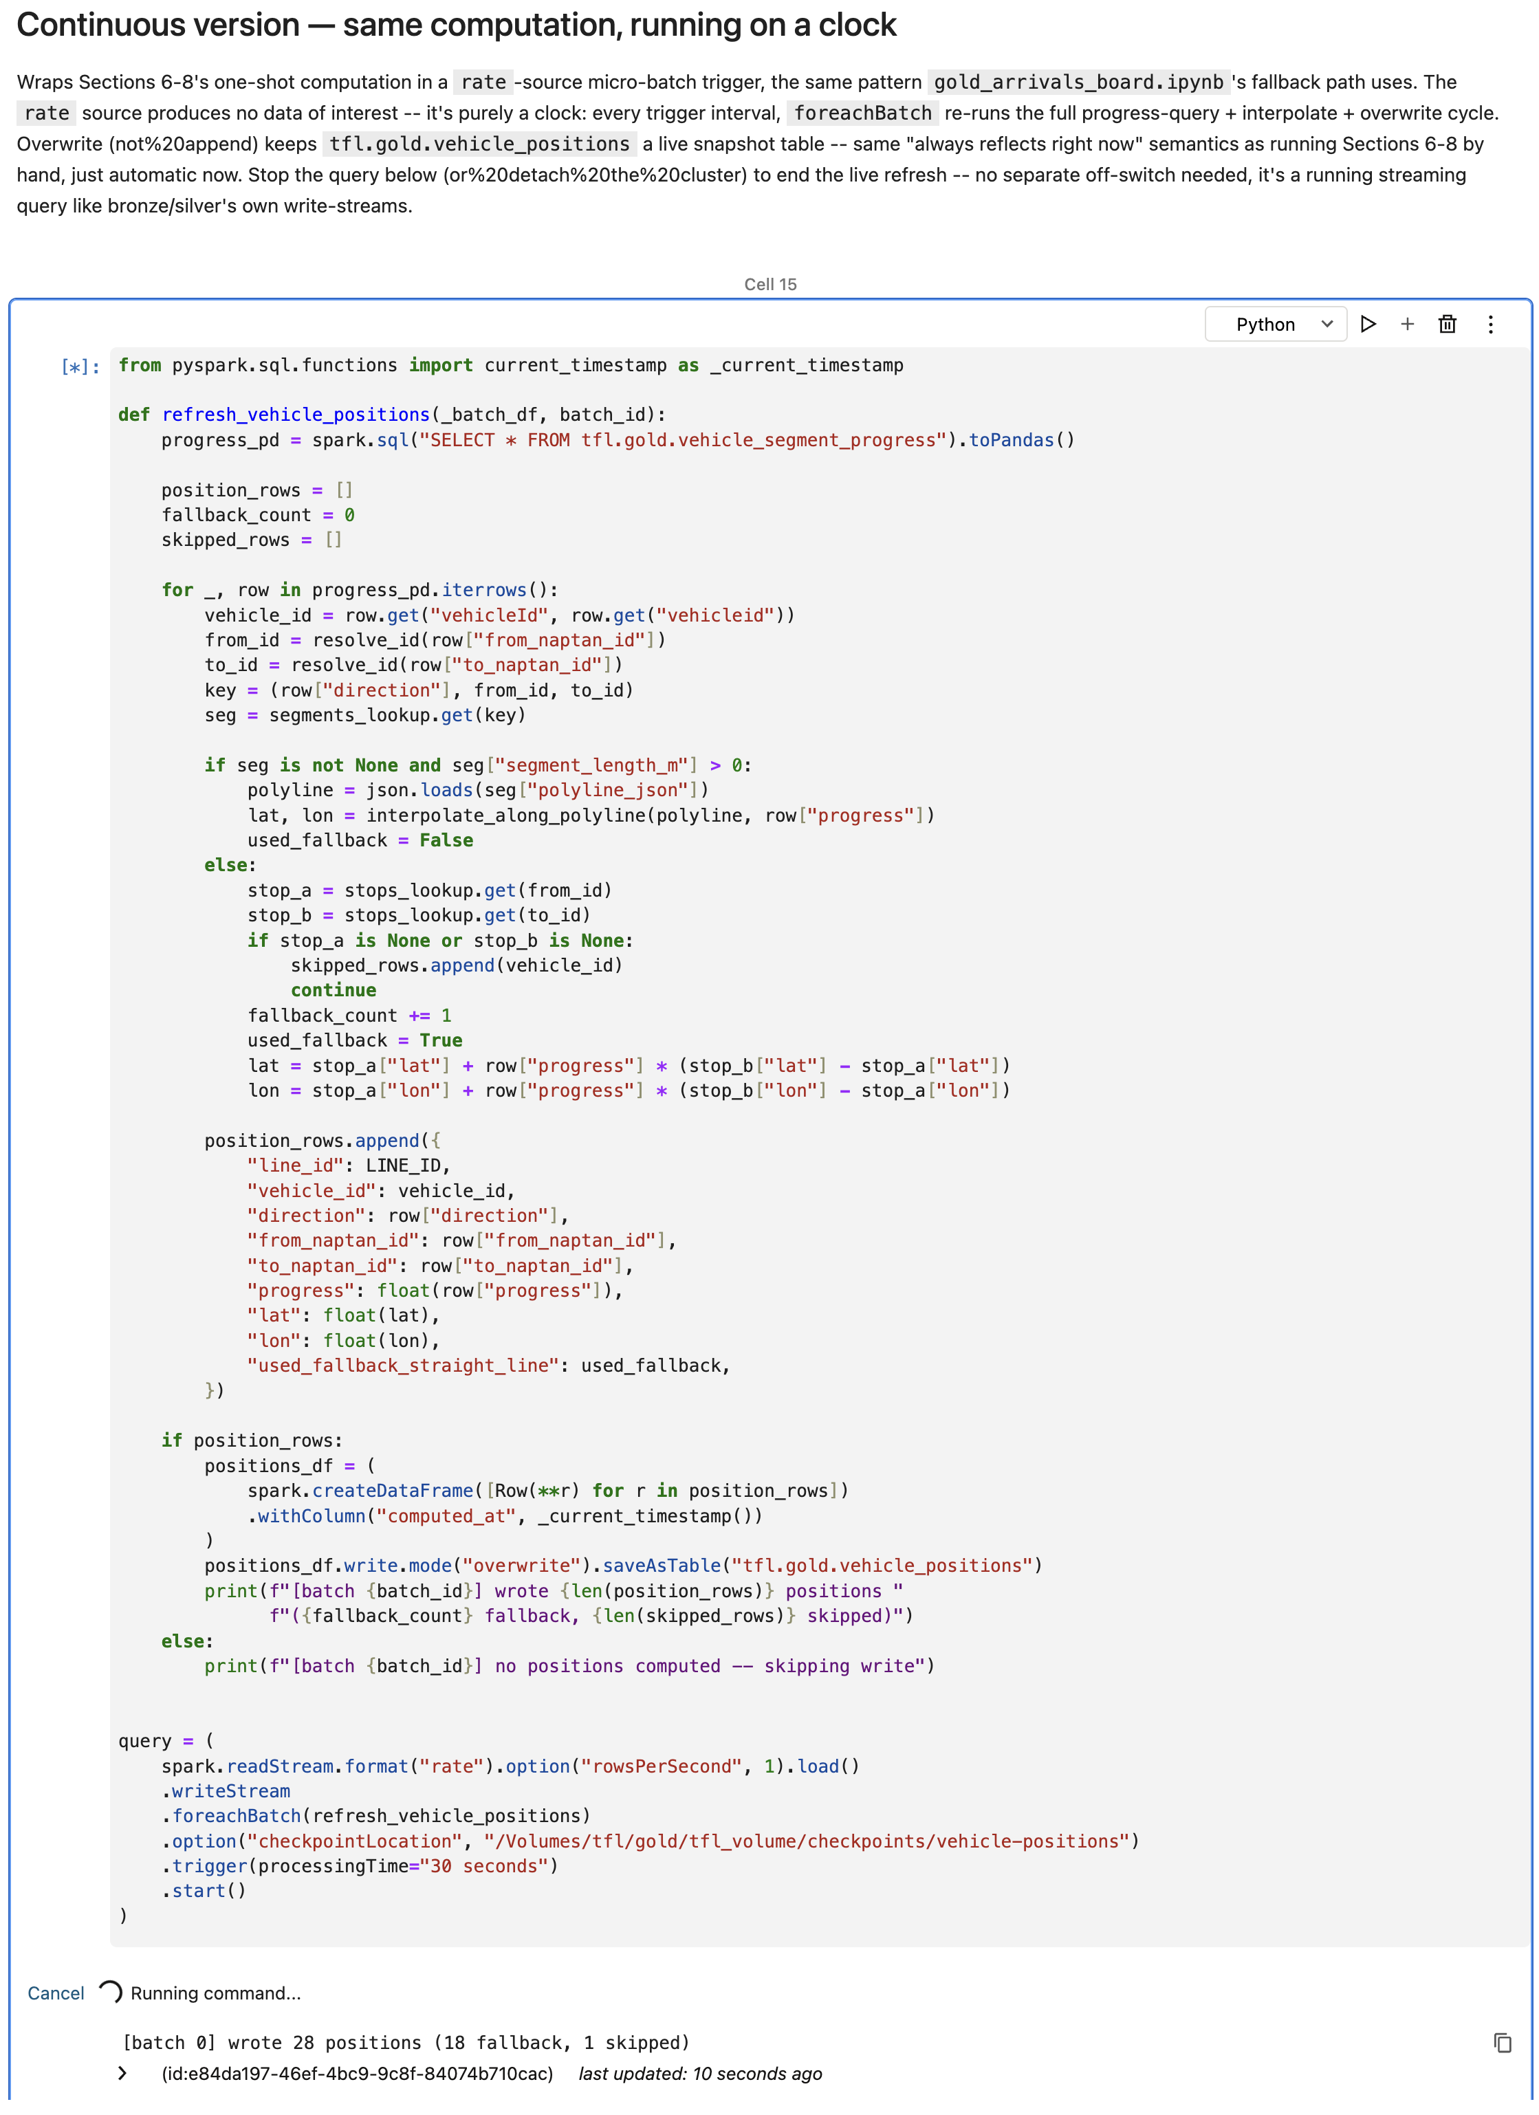Click the [*] execution indicator
This screenshot has height=2115, width=1539.
pyautogui.click(x=79, y=366)
